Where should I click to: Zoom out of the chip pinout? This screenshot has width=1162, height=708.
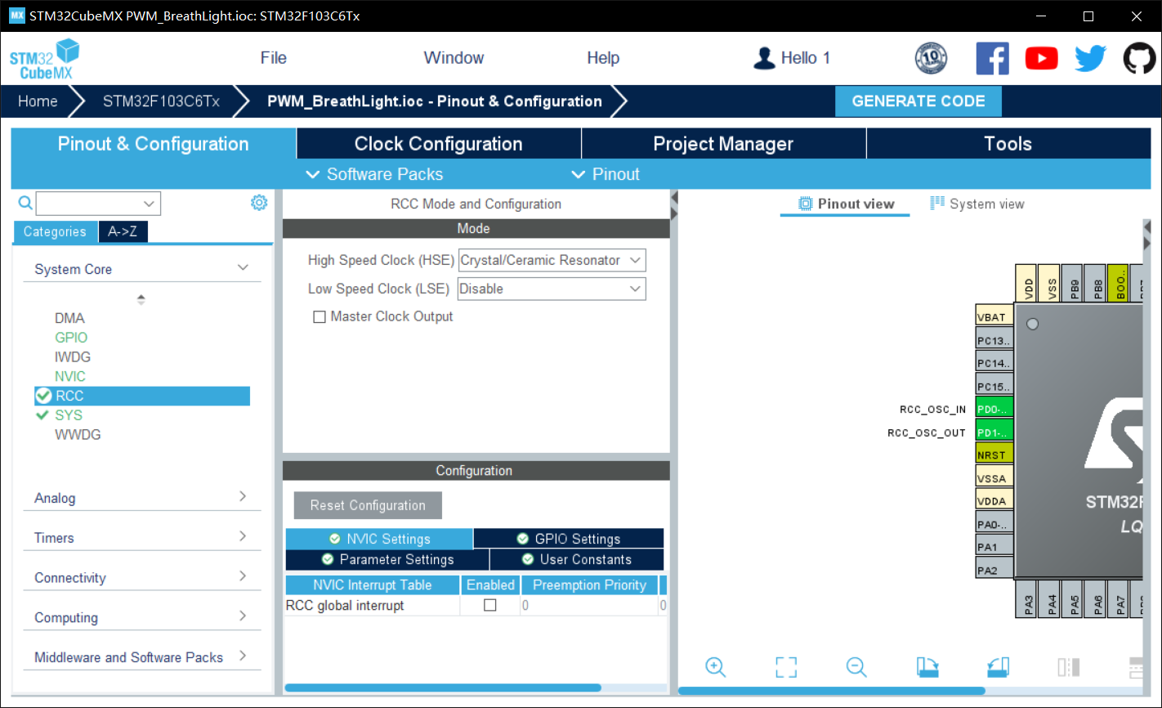click(x=856, y=667)
